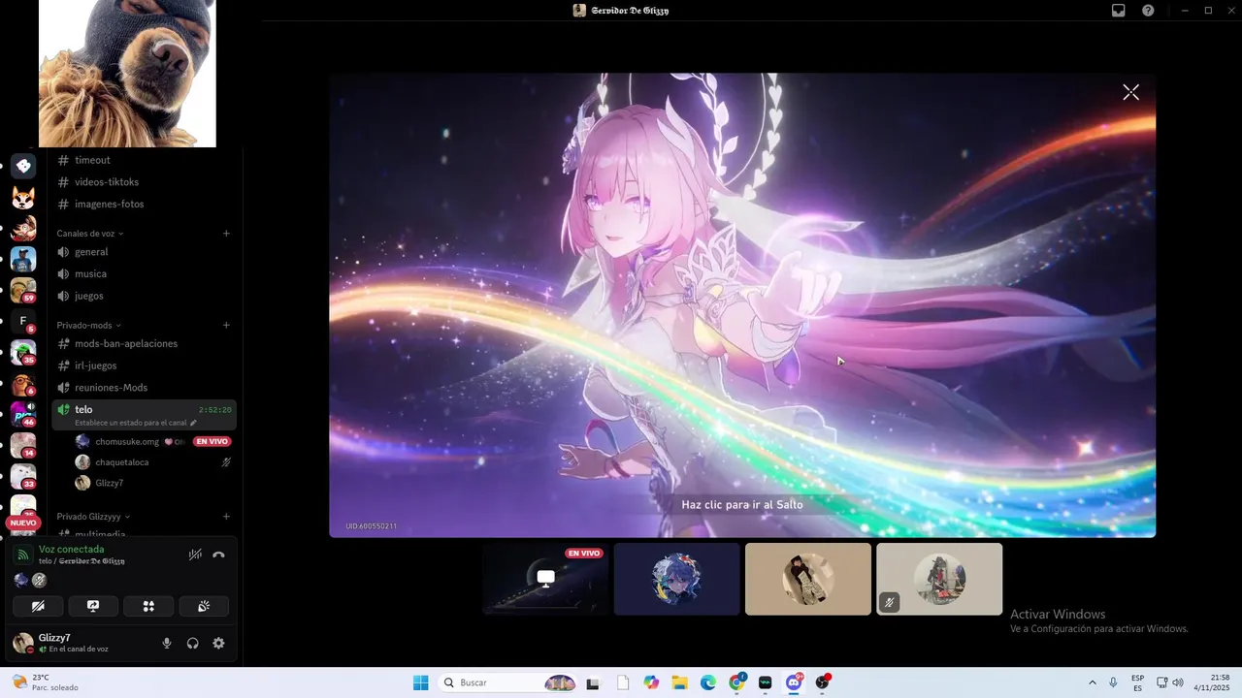Select the unmuted beige participant tile
This screenshot has height=698, width=1242.
point(808,579)
